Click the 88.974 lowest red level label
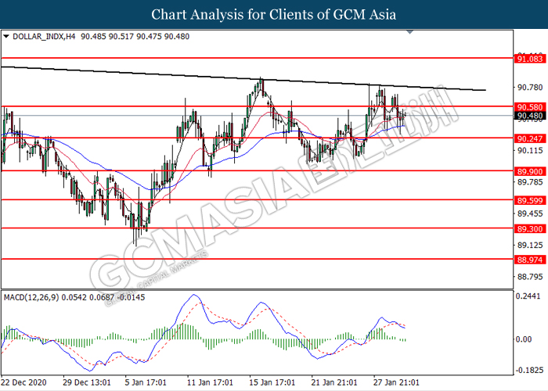 (x=530, y=260)
